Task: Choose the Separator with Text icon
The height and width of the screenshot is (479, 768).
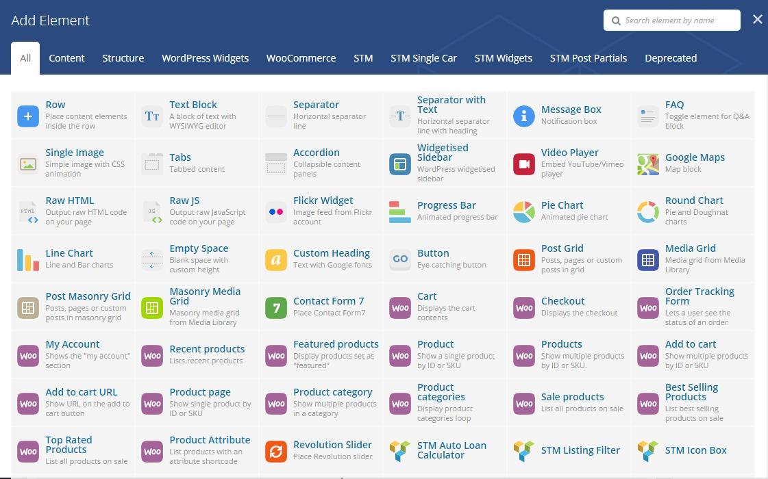Action: coord(399,116)
